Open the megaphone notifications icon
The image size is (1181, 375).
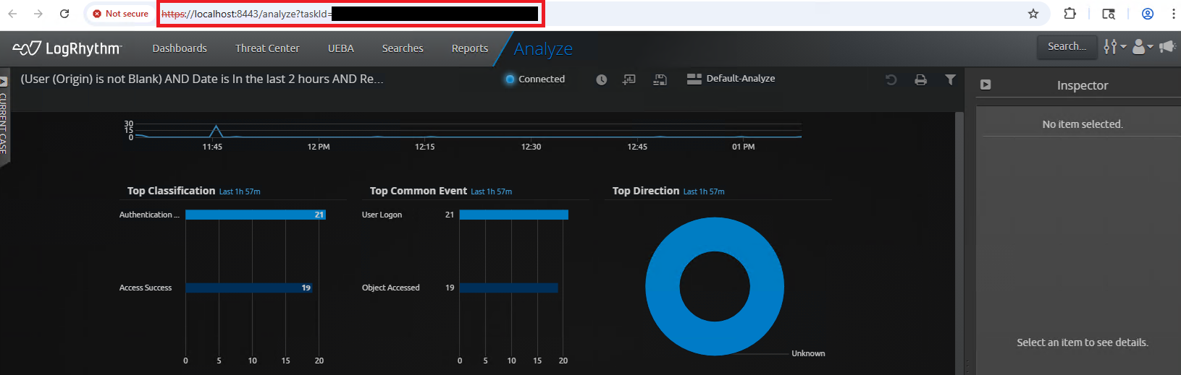pyautogui.click(x=1167, y=47)
